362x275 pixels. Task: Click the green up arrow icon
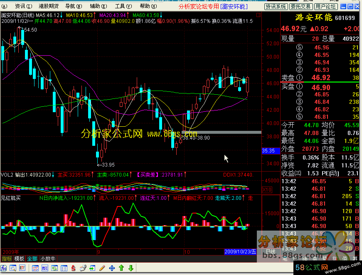click(x=121, y=268)
